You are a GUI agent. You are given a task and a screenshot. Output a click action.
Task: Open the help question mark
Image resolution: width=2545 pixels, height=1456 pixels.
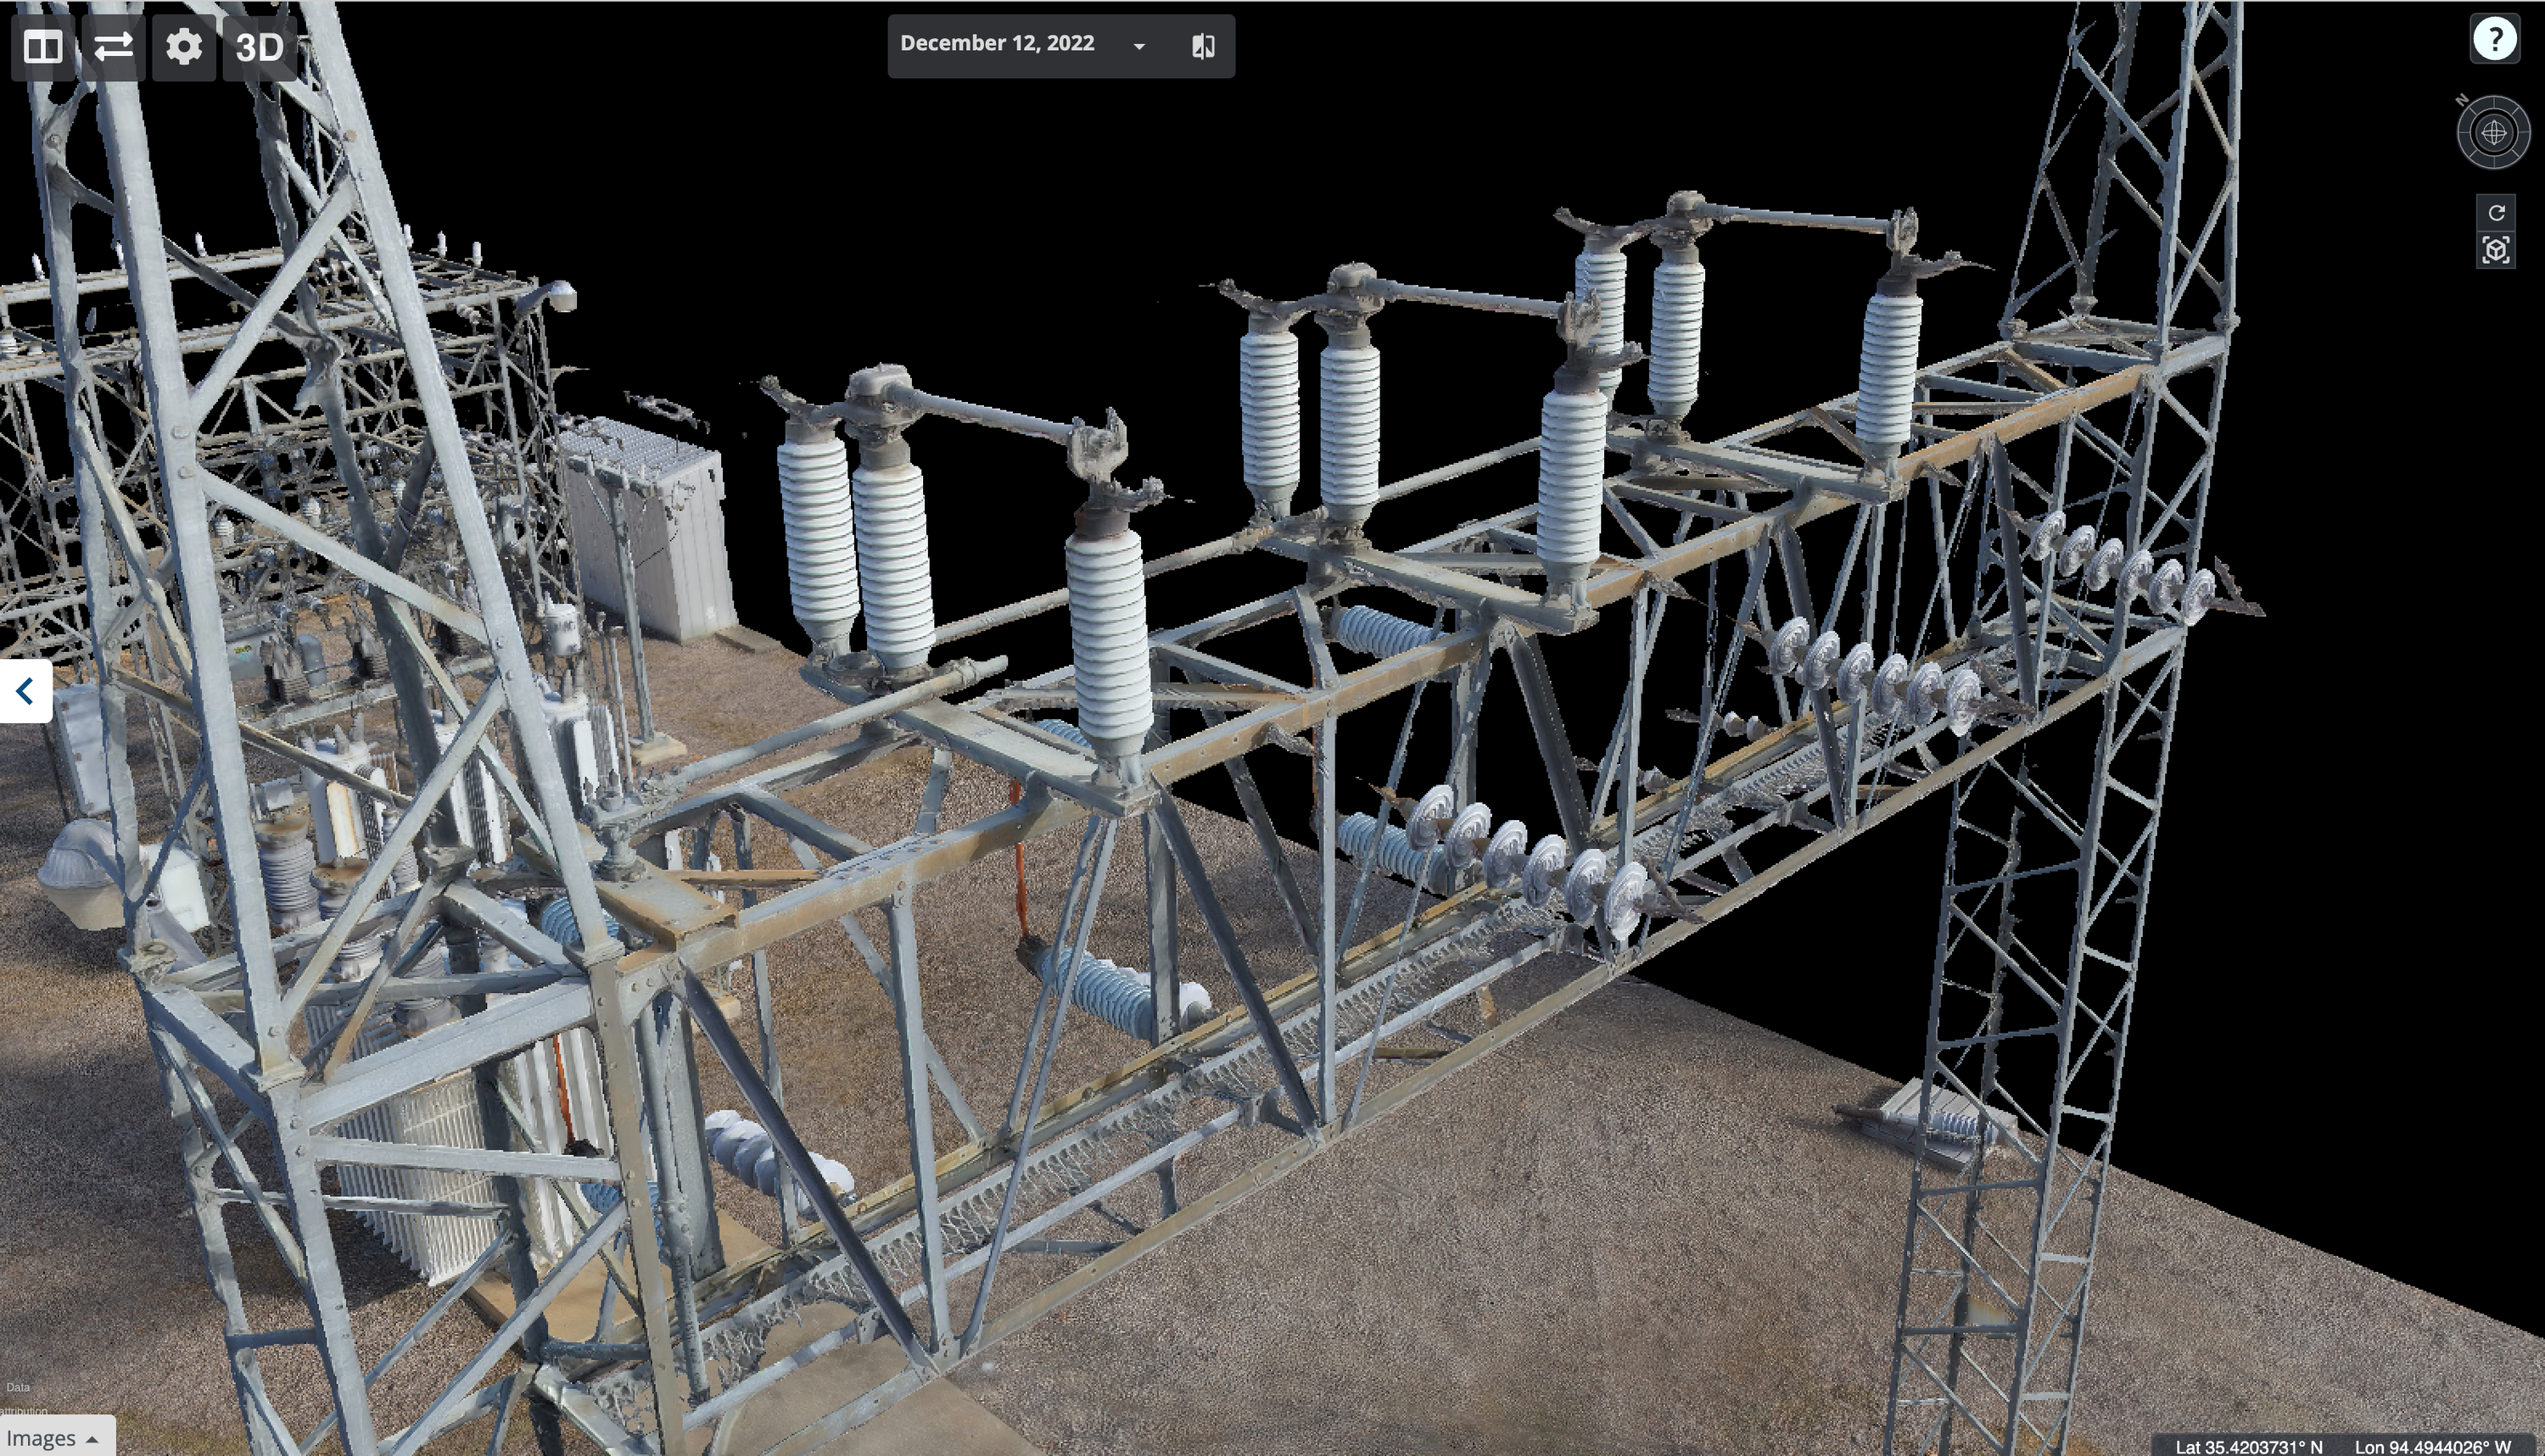coord(2494,40)
